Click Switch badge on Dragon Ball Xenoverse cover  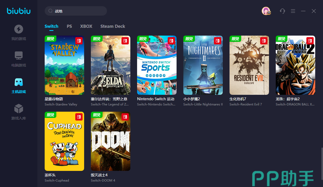(310, 41)
